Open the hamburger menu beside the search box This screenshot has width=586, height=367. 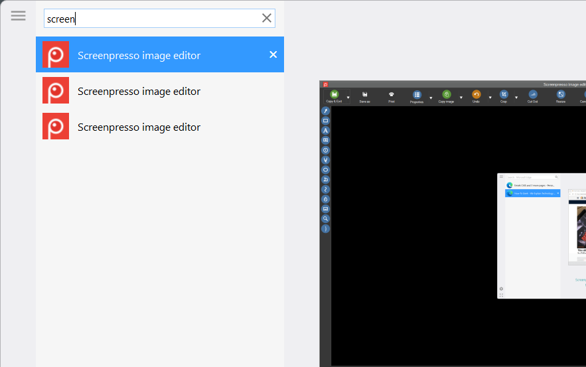click(x=18, y=16)
